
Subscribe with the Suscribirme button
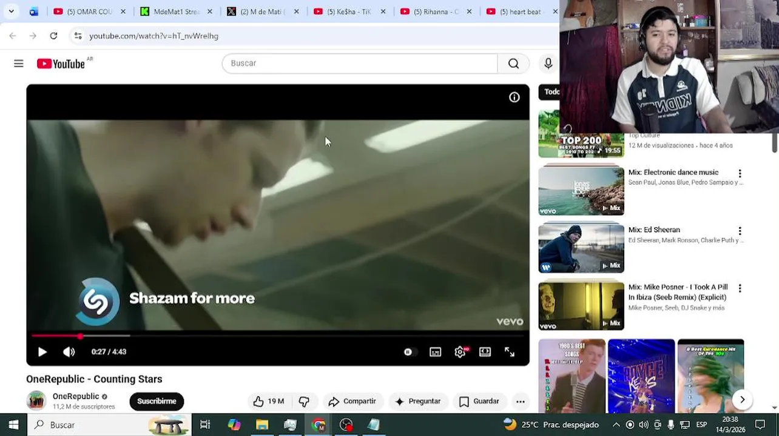click(157, 401)
